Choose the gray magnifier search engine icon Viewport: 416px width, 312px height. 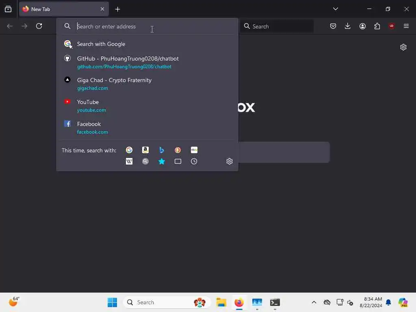click(145, 161)
